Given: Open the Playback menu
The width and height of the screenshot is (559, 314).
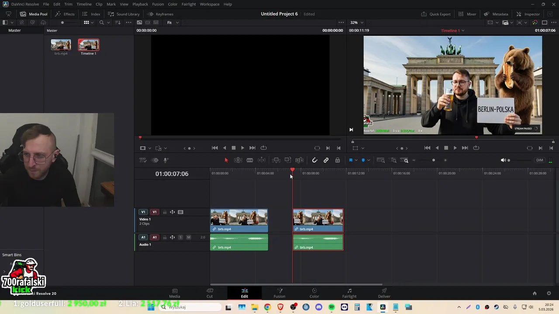Looking at the screenshot, I should click(140, 4).
